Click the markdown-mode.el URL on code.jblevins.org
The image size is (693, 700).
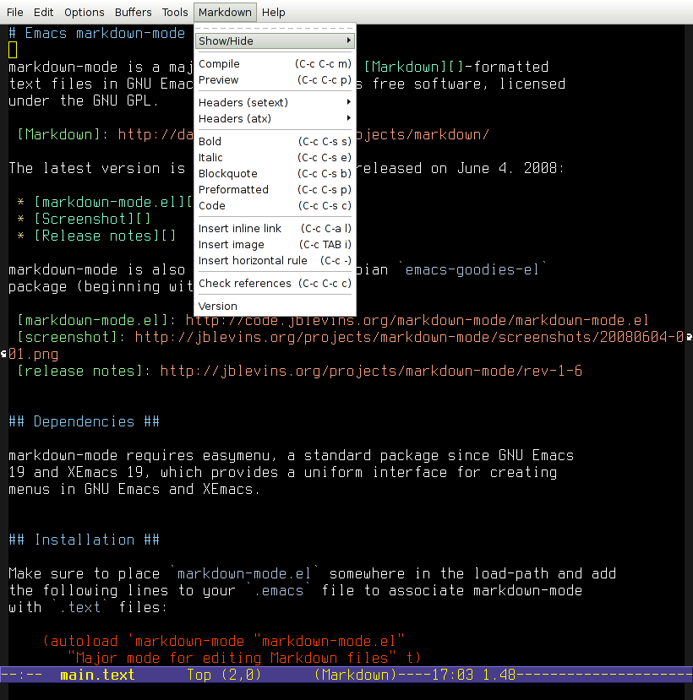pyautogui.click(x=417, y=321)
